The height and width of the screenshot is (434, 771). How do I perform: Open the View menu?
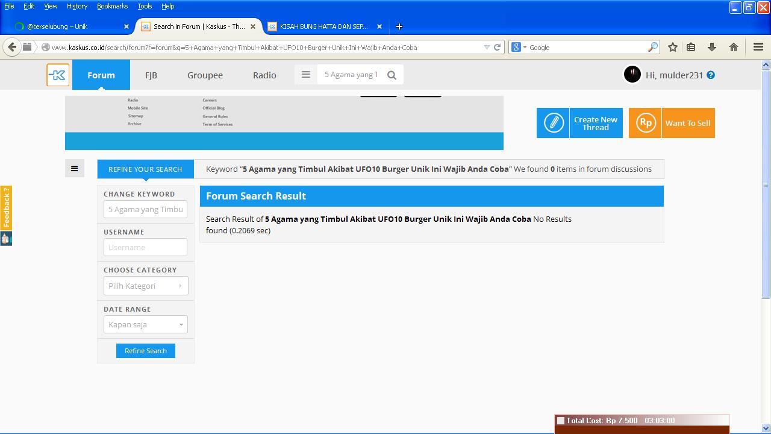pyautogui.click(x=51, y=6)
